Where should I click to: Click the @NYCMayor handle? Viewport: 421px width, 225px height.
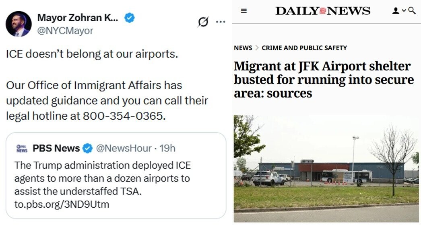pyautogui.click(x=65, y=31)
